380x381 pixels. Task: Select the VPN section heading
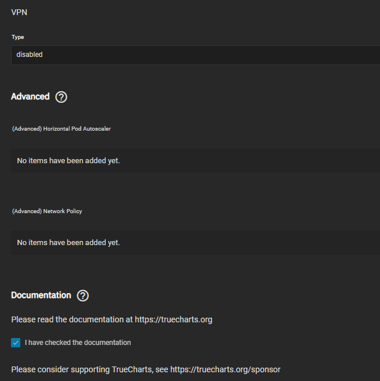click(x=19, y=12)
